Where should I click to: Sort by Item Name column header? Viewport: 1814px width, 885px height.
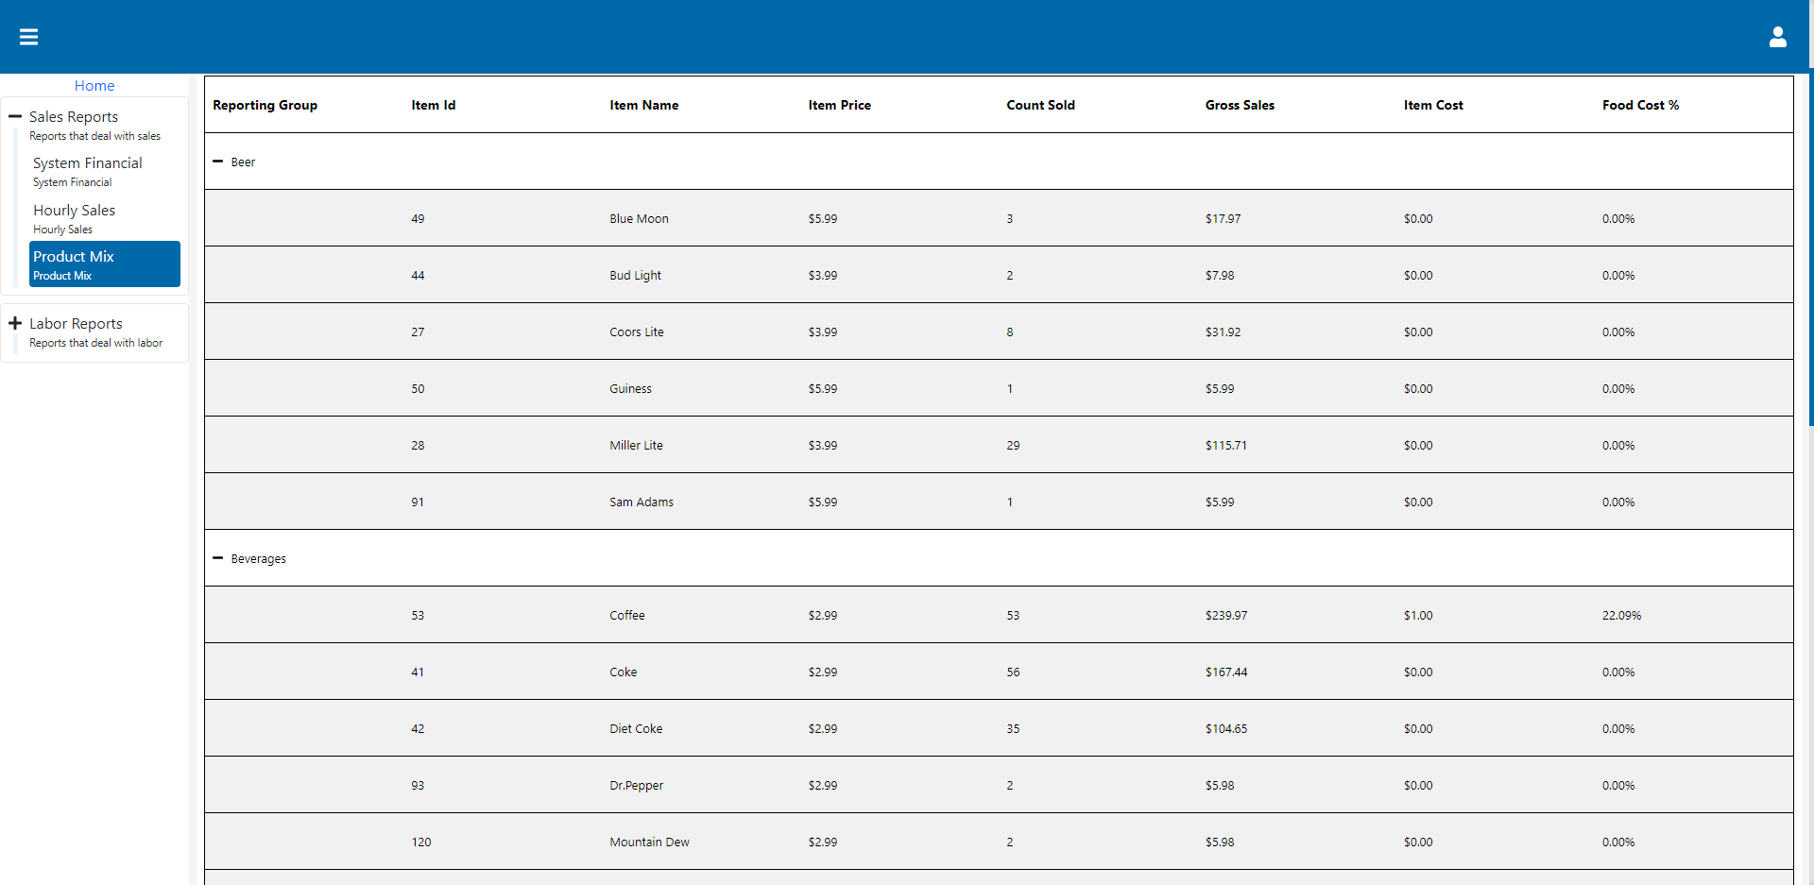point(644,105)
